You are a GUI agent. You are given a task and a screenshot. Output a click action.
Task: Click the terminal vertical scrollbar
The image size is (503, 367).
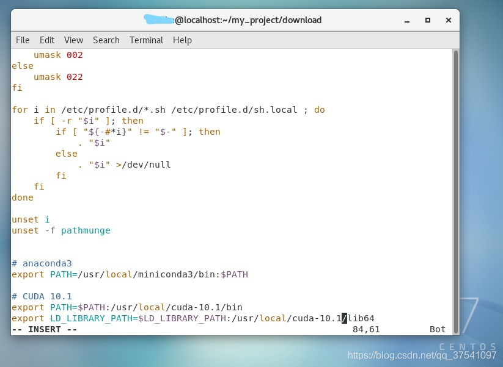click(455, 191)
